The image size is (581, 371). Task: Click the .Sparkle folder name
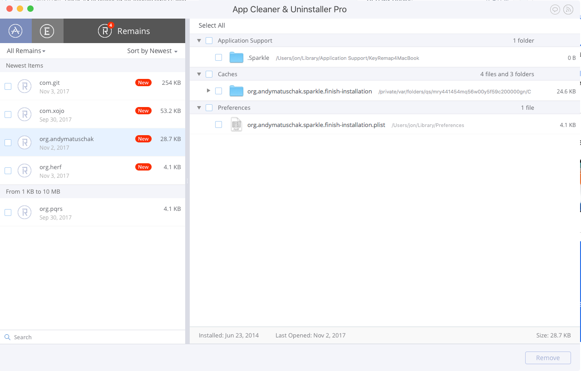(x=258, y=58)
